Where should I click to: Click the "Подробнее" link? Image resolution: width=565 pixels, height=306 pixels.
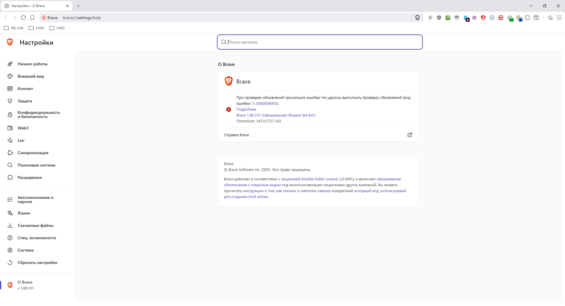click(x=246, y=109)
